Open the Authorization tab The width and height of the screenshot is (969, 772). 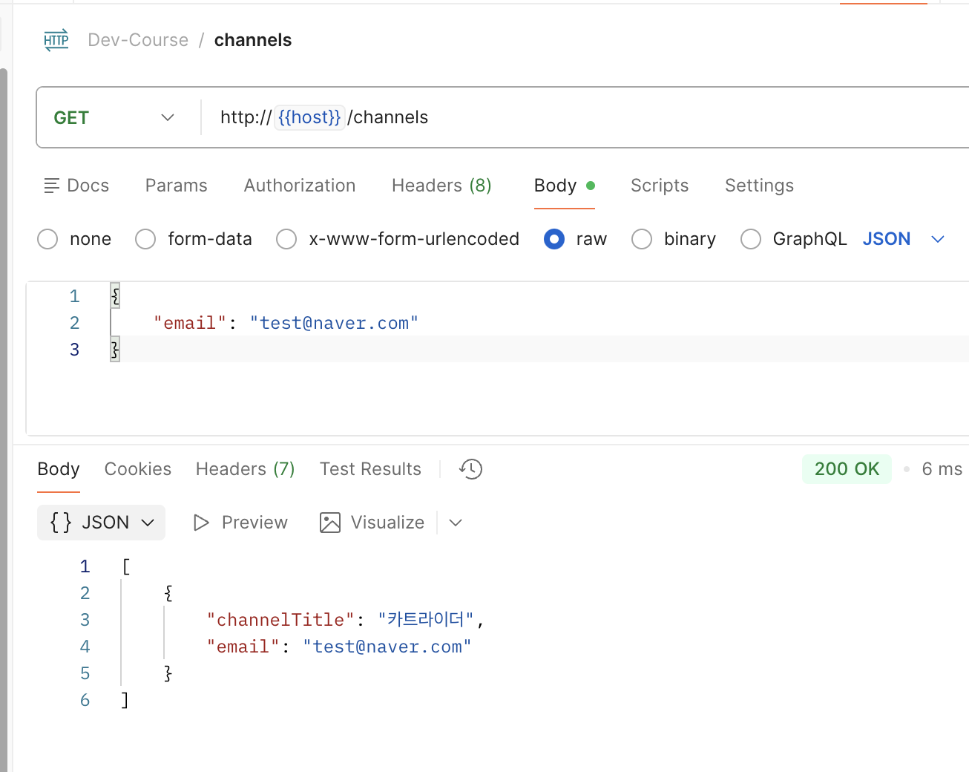[300, 186]
